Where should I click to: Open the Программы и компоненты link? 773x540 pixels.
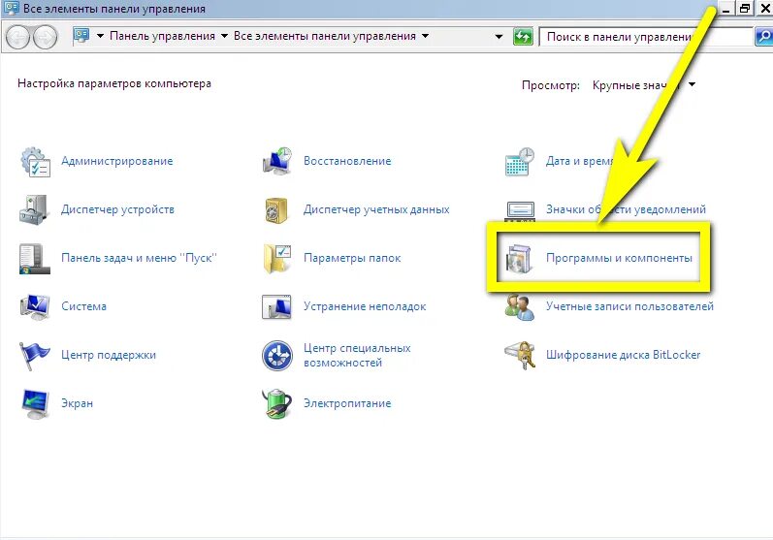click(619, 258)
